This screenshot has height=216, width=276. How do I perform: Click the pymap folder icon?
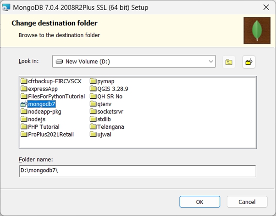pos(93,81)
